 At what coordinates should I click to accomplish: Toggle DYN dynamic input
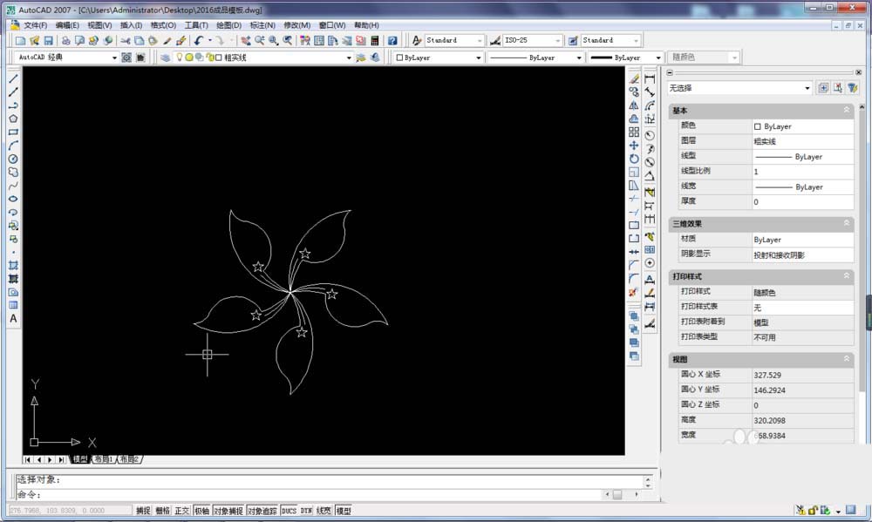click(306, 510)
